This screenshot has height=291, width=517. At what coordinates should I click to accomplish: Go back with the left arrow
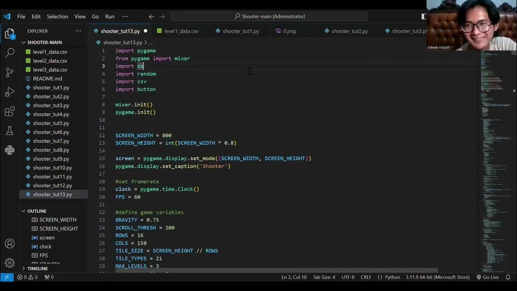(x=151, y=17)
